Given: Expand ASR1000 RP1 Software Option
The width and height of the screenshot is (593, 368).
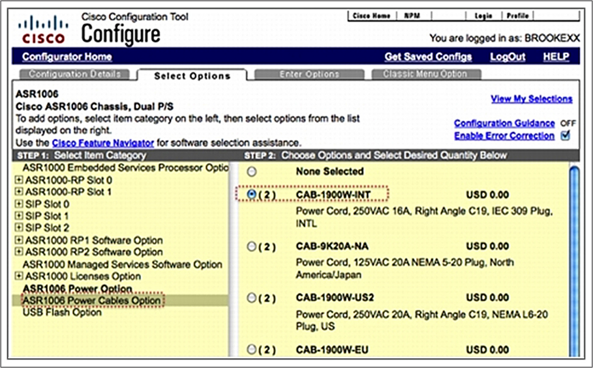Looking at the screenshot, I should (x=19, y=240).
